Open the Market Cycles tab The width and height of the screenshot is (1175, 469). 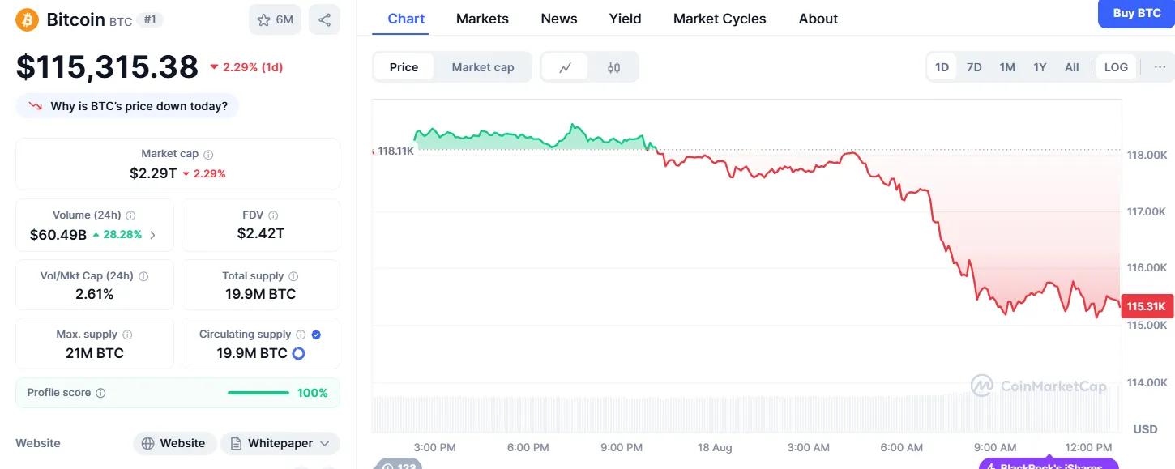point(720,19)
